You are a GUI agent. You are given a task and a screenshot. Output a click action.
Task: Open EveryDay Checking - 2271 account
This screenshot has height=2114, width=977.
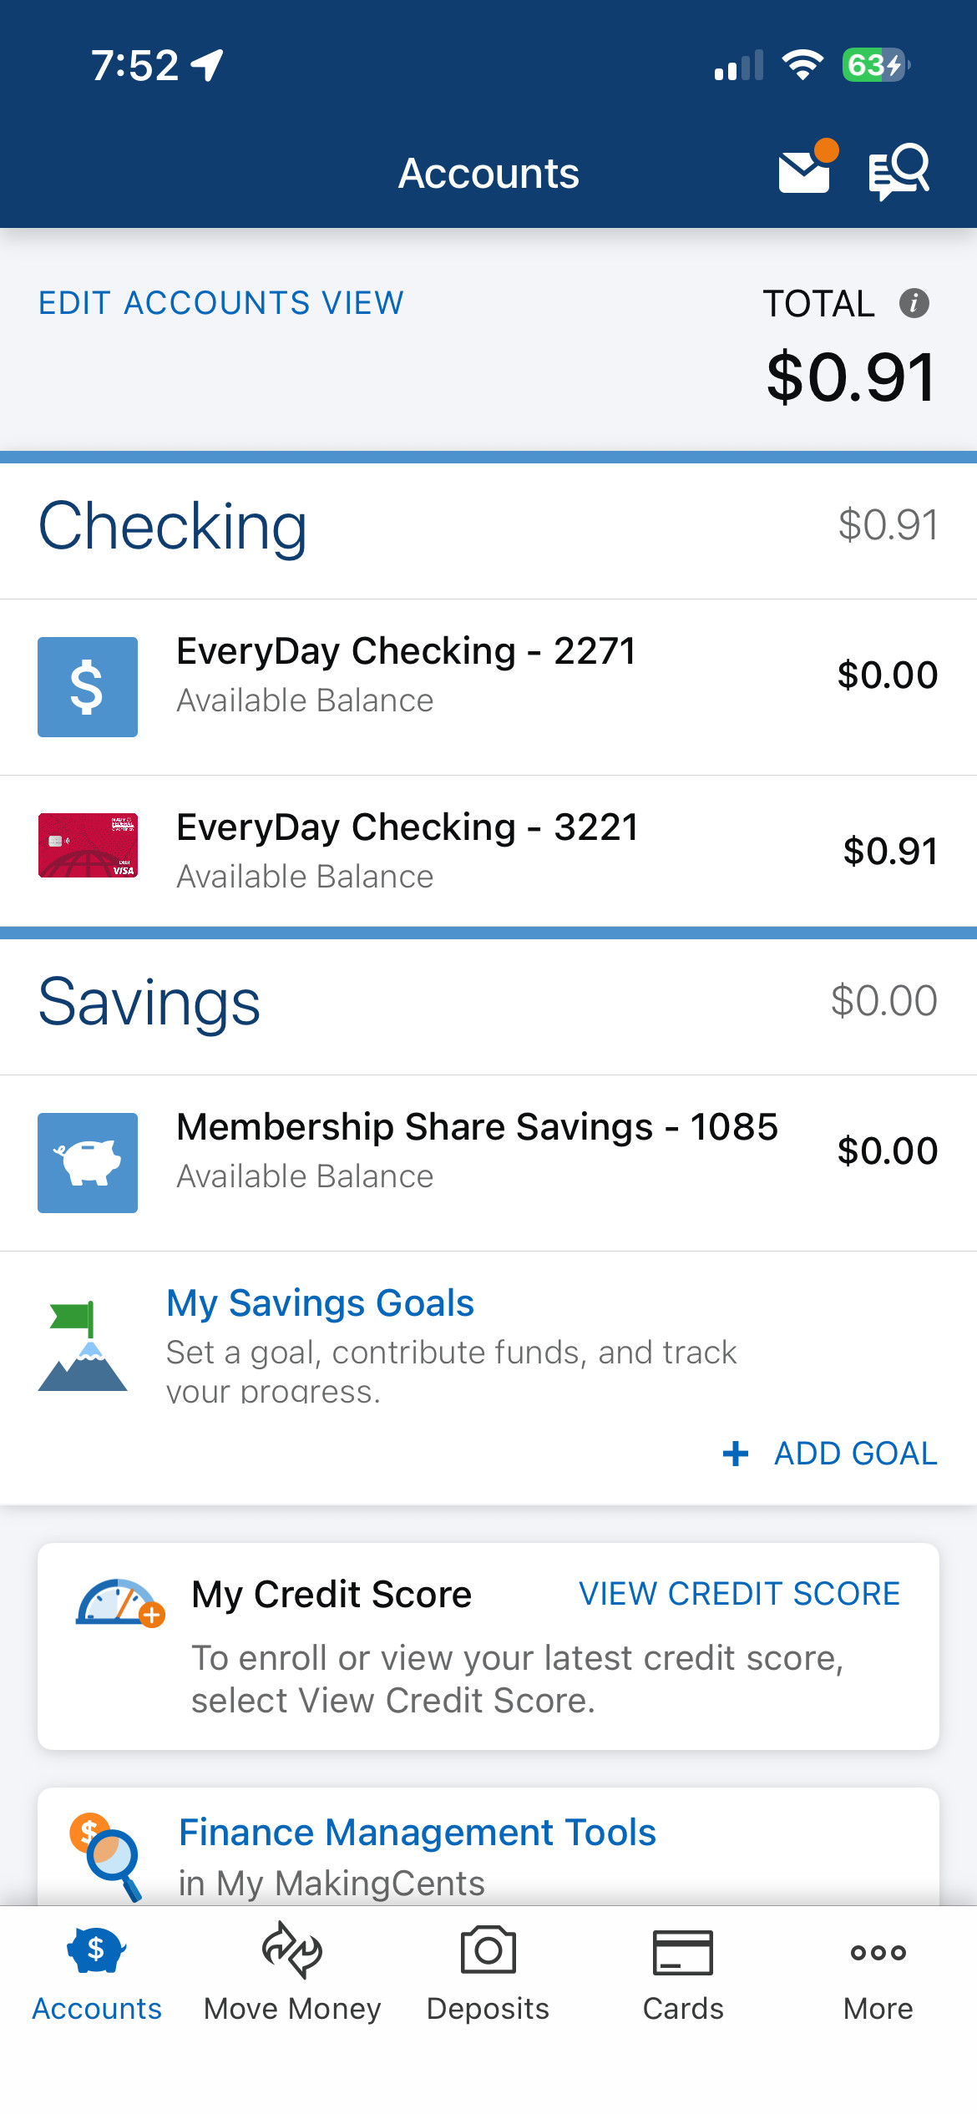488,687
